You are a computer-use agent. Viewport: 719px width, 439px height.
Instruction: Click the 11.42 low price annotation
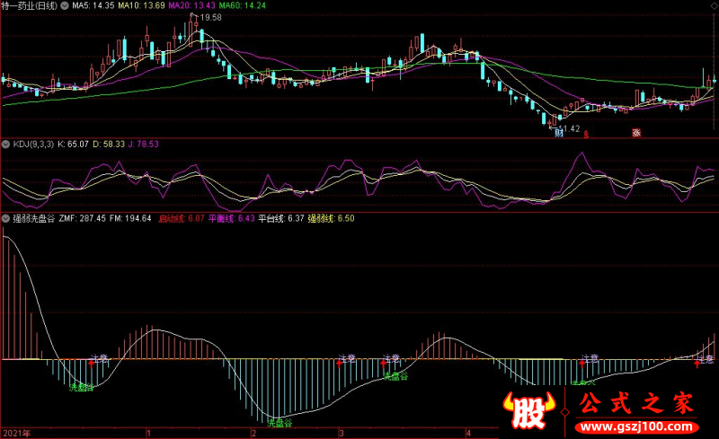coord(570,128)
